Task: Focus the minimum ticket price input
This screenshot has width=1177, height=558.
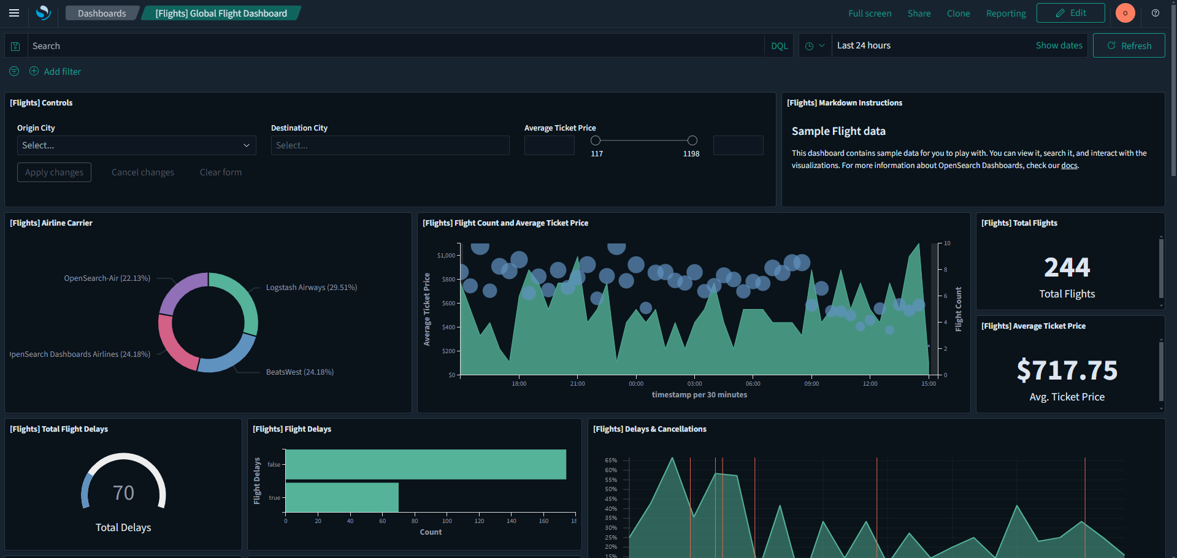Action: coord(549,145)
